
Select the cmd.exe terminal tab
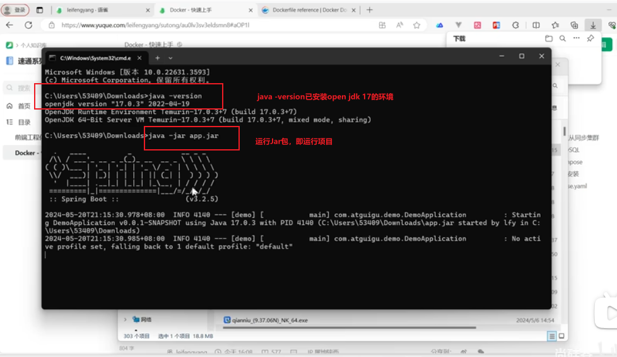pos(95,58)
